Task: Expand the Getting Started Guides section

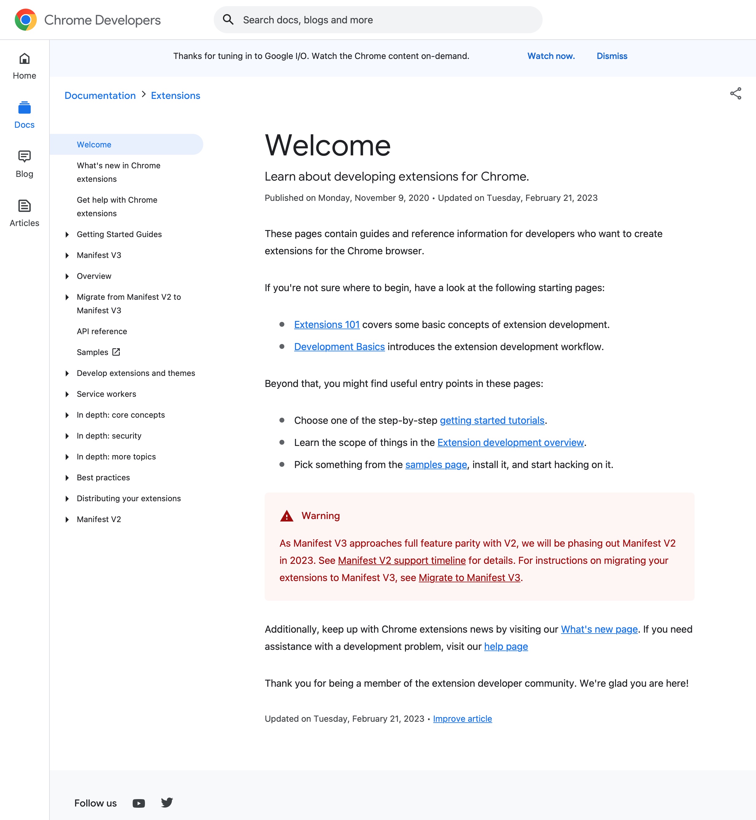Action: (x=67, y=234)
